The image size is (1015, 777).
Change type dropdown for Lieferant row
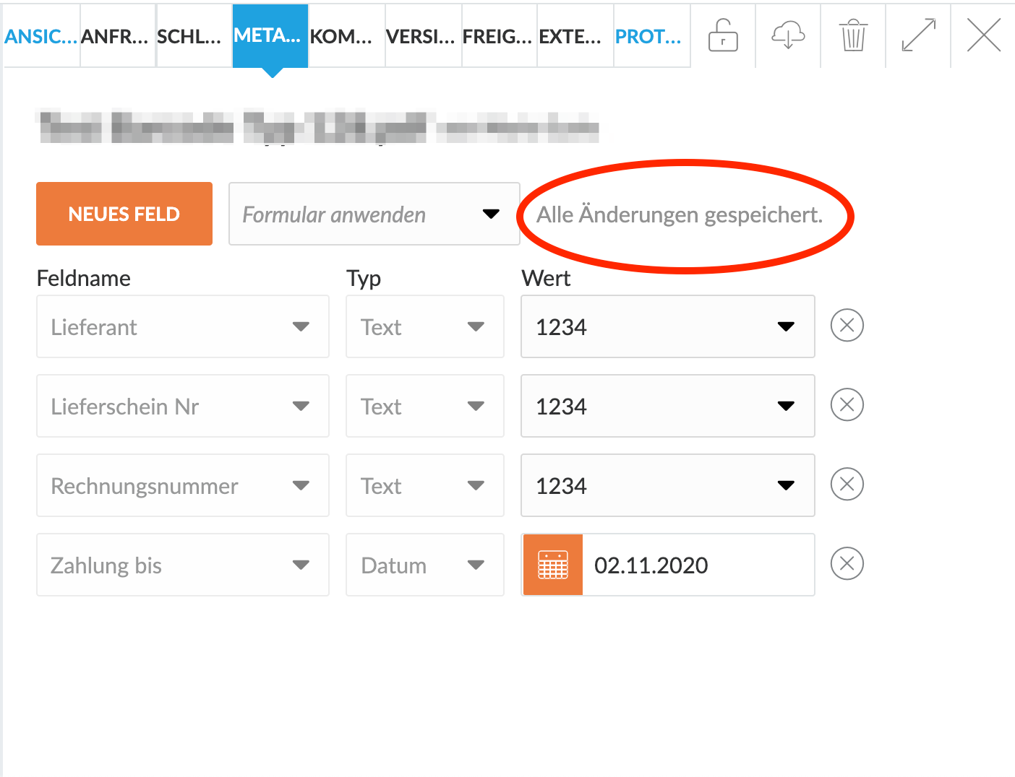(x=425, y=326)
